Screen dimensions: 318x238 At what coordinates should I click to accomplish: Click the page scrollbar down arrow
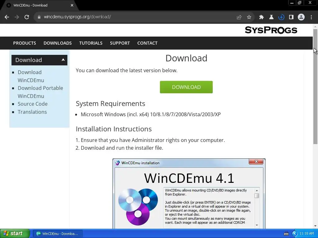point(315,226)
